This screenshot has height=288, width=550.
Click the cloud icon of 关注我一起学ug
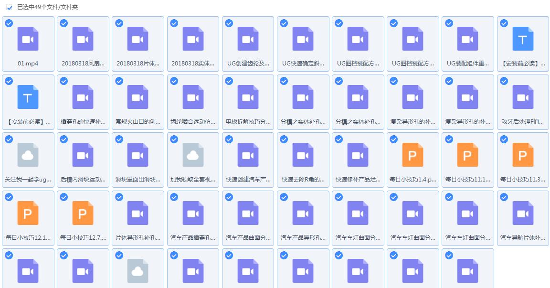click(28, 155)
